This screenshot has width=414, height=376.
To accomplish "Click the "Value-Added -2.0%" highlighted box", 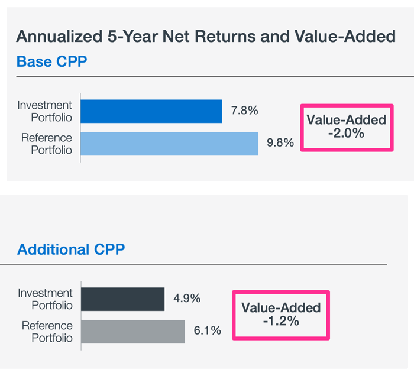I will (x=347, y=127).
